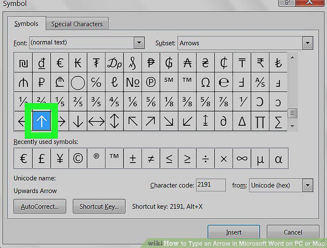Select the highlighted upwards arrow symbol
The height and width of the screenshot is (248, 327).
coord(41,121)
